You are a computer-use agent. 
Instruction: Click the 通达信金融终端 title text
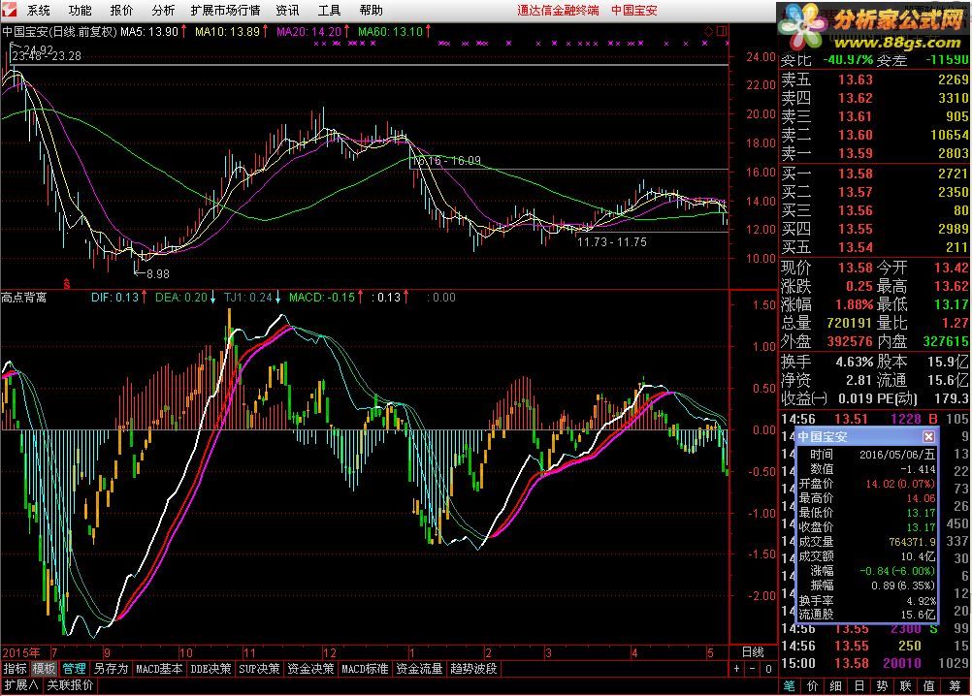click(558, 10)
